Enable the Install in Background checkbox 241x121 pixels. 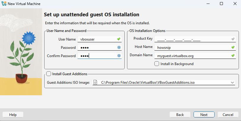pos(157,64)
